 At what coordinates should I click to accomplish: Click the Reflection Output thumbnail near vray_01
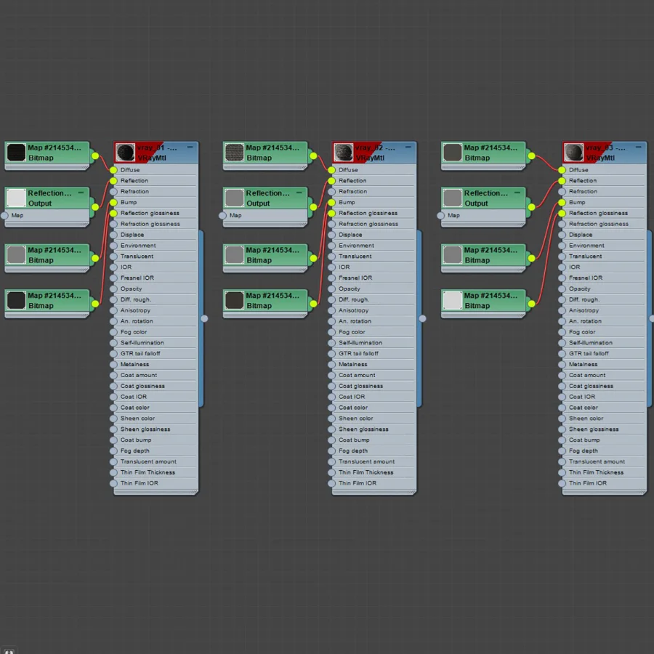click(16, 198)
